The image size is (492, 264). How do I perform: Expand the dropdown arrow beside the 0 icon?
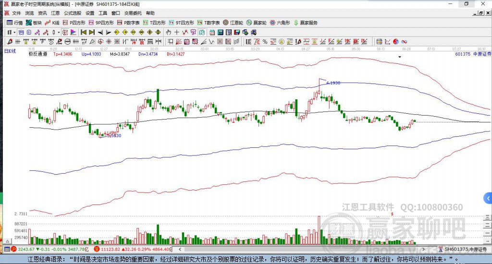pyautogui.click(x=59, y=32)
